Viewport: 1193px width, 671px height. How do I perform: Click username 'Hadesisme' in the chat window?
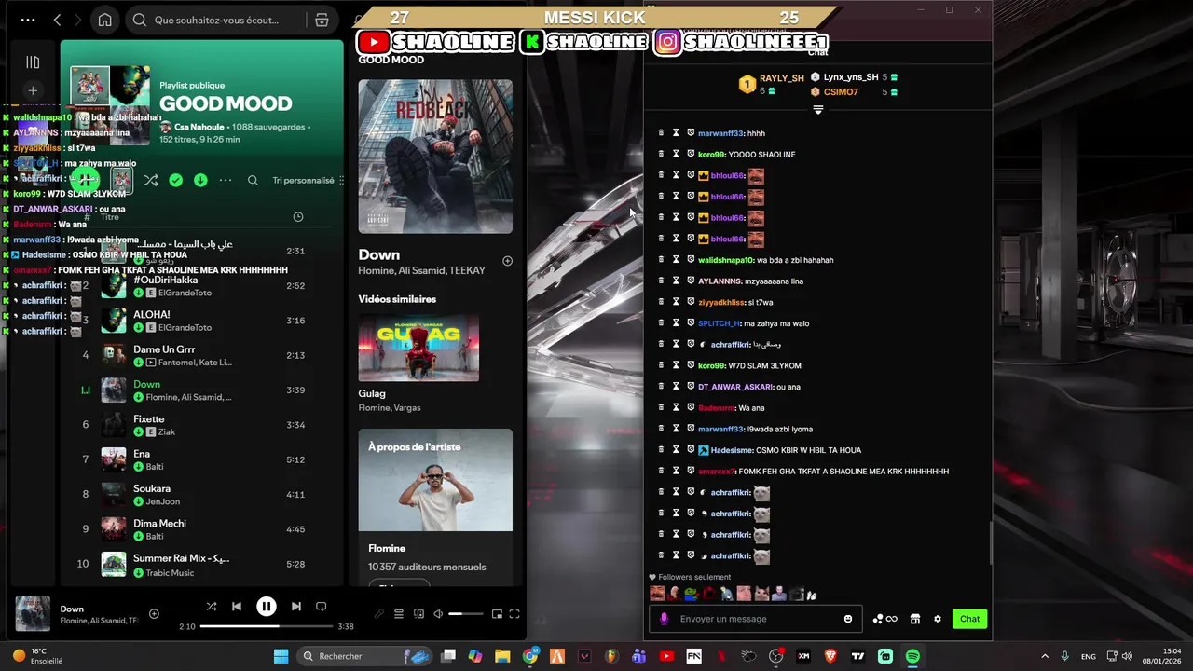click(732, 450)
